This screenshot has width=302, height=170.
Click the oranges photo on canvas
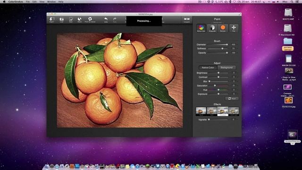pyautogui.click(x=120, y=80)
